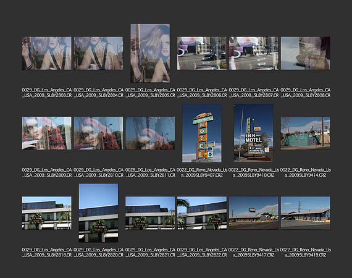Select building thumbnail 5L8Y2818
352x278 pixels.
47,213
